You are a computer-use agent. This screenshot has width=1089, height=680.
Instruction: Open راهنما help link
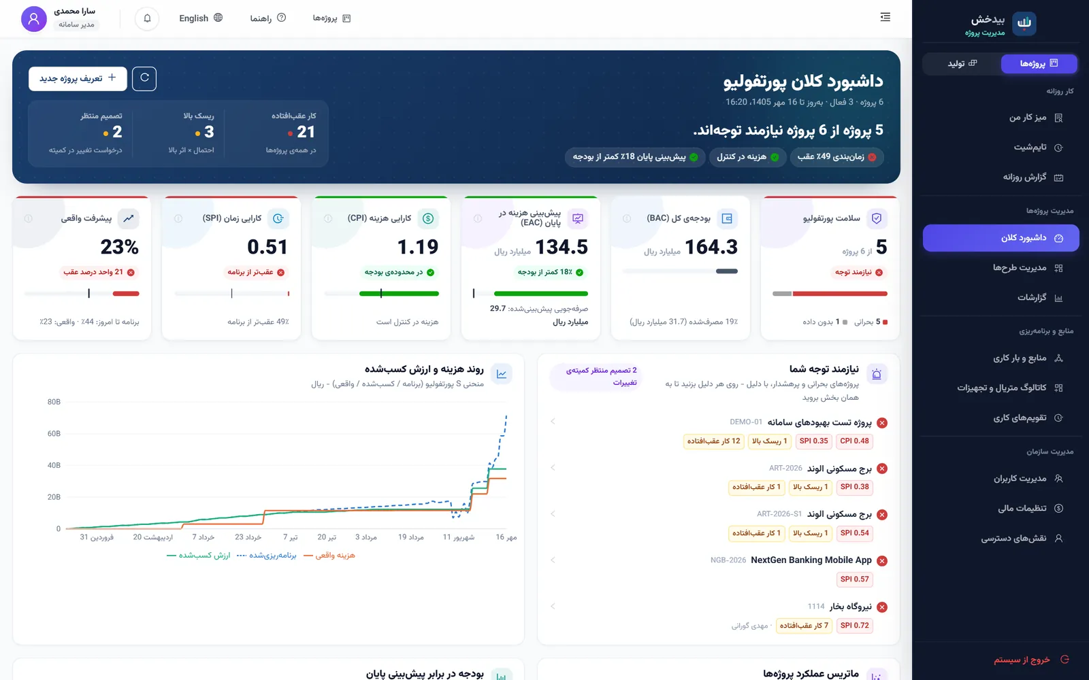click(x=268, y=18)
